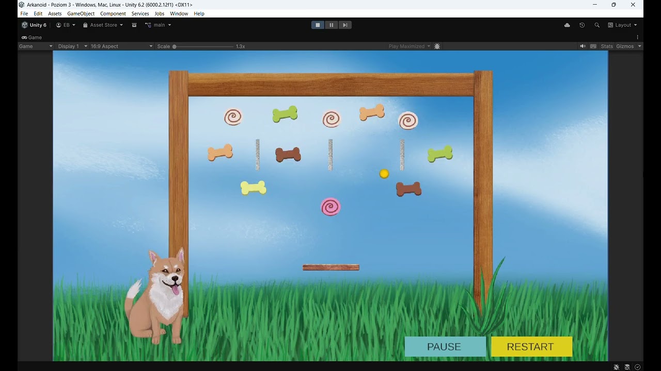
Task: Open the Layout dropdown
Action: [x=622, y=25]
